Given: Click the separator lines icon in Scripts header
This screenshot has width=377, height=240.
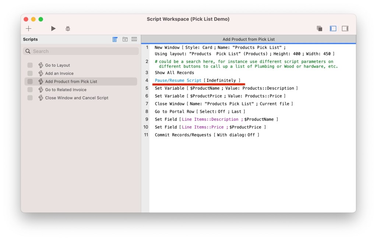Looking at the screenshot, I should [134, 39].
